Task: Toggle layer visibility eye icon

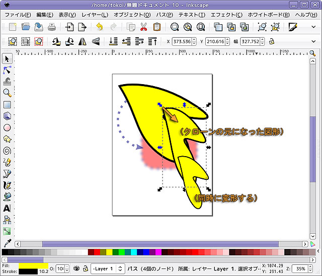Action: tap(77, 269)
